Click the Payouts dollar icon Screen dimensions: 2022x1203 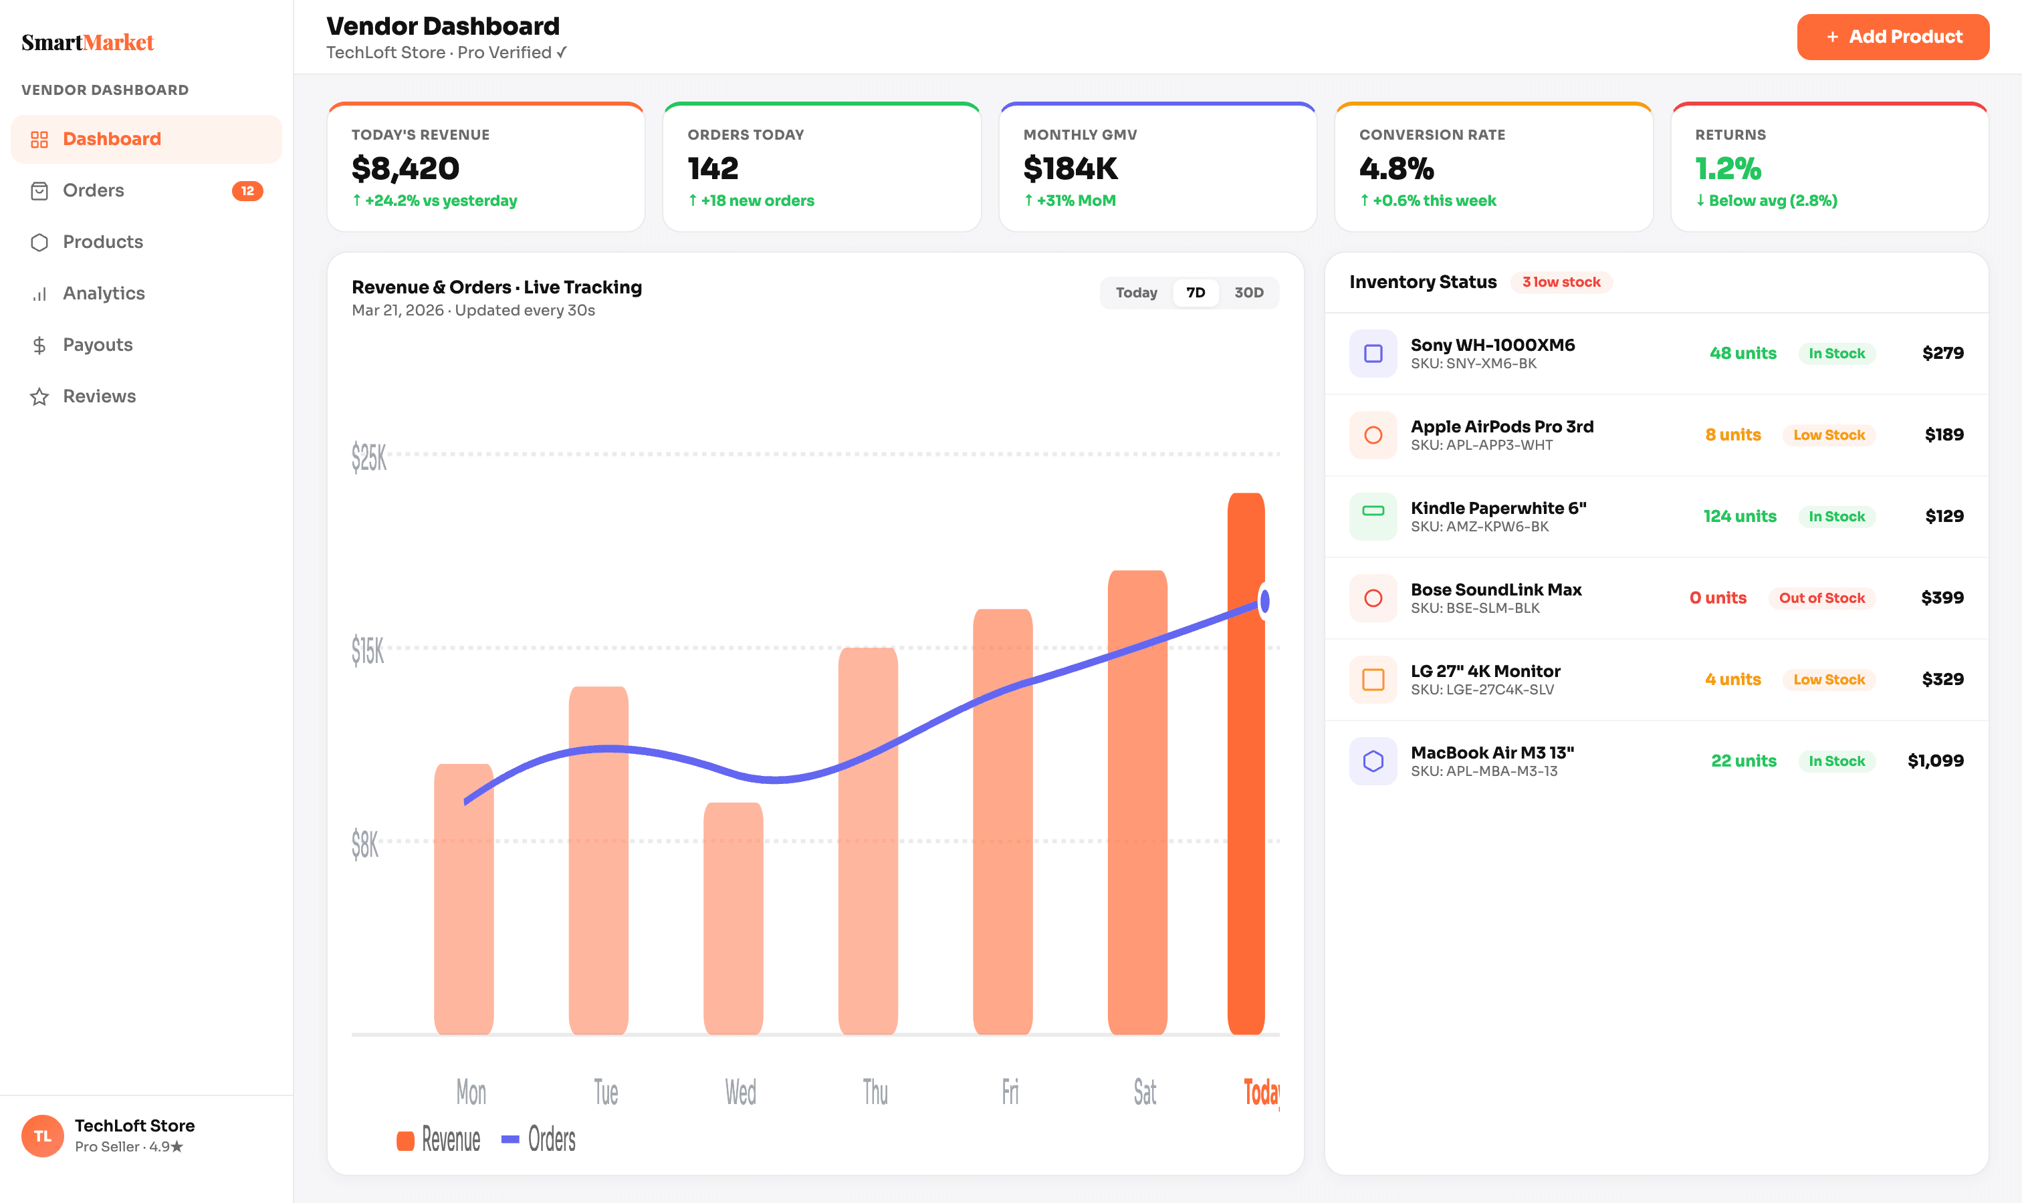(39, 344)
